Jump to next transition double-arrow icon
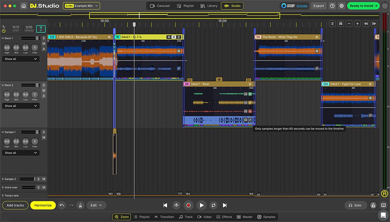The image size is (390, 222). coord(374,24)
